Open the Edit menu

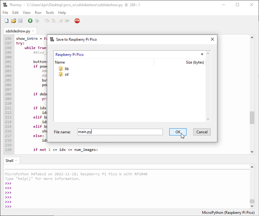(x=15, y=13)
